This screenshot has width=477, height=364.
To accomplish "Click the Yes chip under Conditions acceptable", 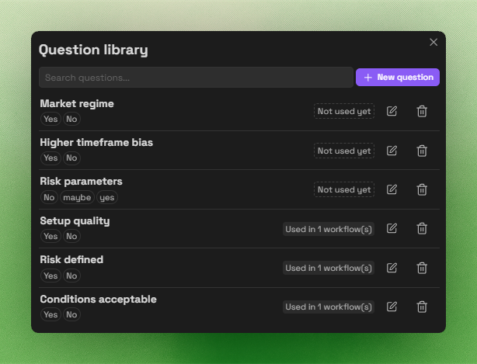I will pyautogui.click(x=50, y=314).
